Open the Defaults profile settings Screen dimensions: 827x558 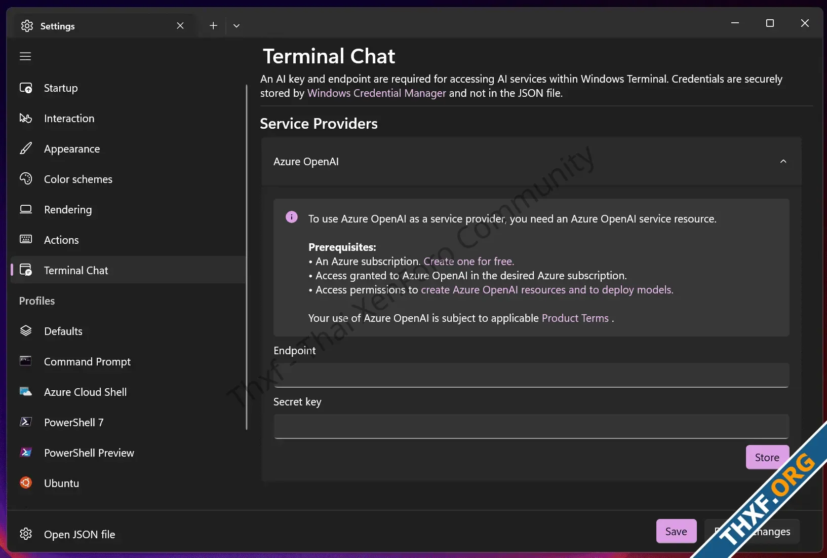[x=128, y=331]
